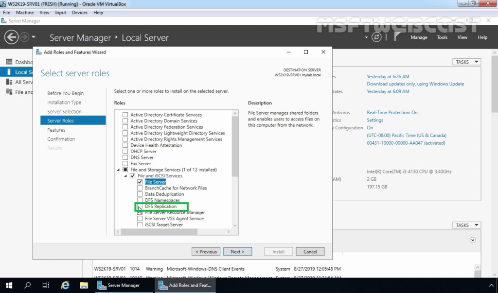Open the upper TASKS dropdown
This screenshot has height=293, width=498.
[x=466, y=62]
